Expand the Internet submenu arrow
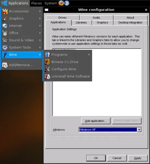This screenshot has width=150, height=164. point(40,26)
